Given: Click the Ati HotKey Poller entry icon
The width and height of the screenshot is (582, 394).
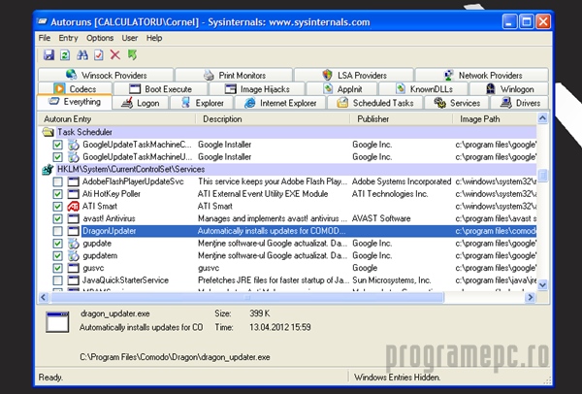Looking at the screenshot, I should point(73,194).
